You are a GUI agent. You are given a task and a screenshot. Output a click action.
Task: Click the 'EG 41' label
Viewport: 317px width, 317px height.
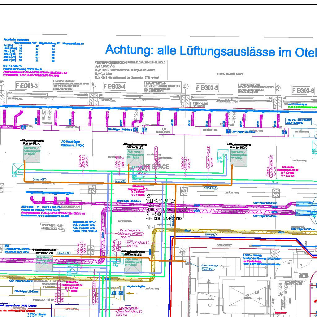pyautogui.click(x=151, y=227)
